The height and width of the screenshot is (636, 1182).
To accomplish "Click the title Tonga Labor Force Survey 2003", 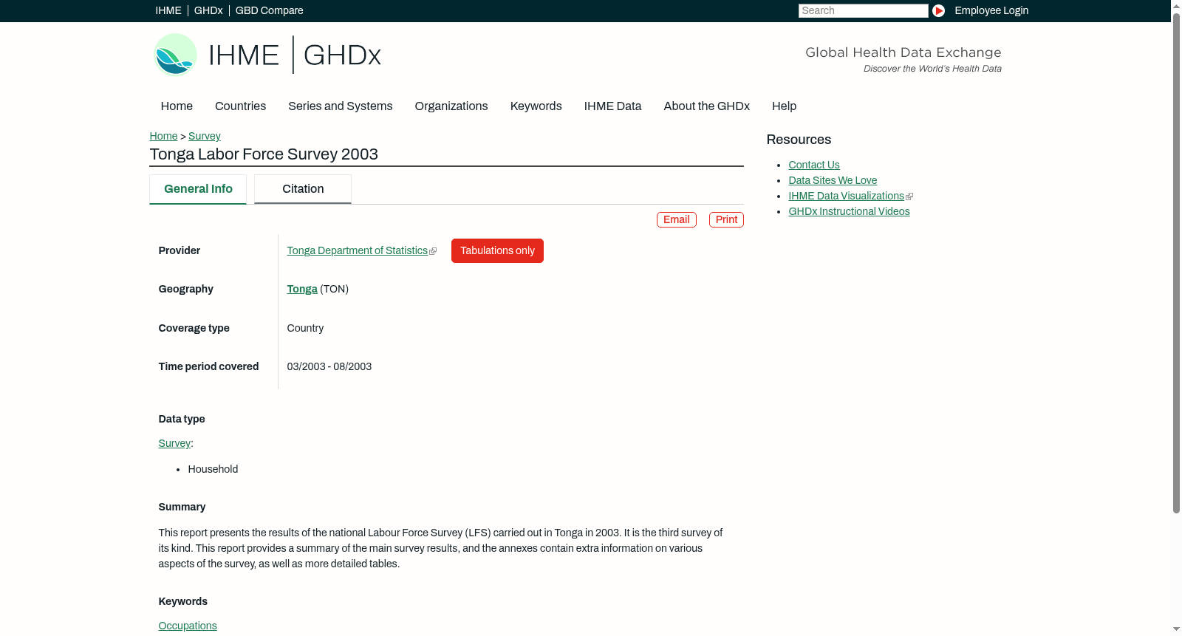I will [x=264, y=154].
